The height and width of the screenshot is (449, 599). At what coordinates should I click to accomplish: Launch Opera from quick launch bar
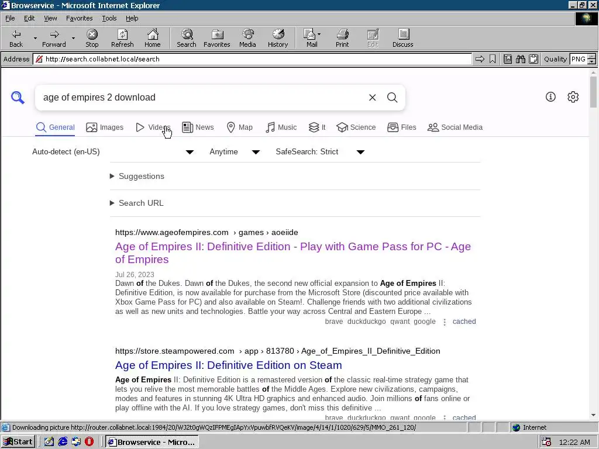pyautogui.click(x=89, y=442)
